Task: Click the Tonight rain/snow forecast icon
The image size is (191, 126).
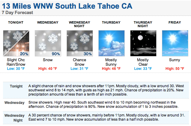Action: pyautogui.click(x=16, y=43)
